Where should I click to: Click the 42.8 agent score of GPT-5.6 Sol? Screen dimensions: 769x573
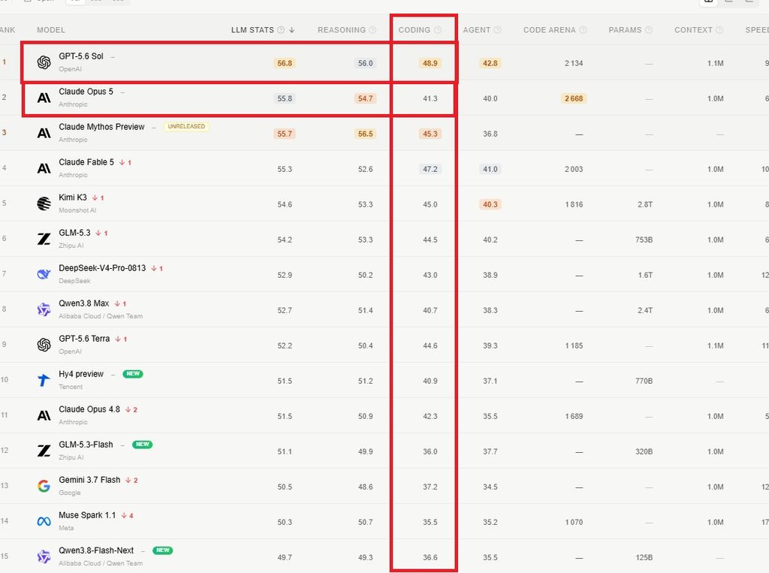[490, 63]
